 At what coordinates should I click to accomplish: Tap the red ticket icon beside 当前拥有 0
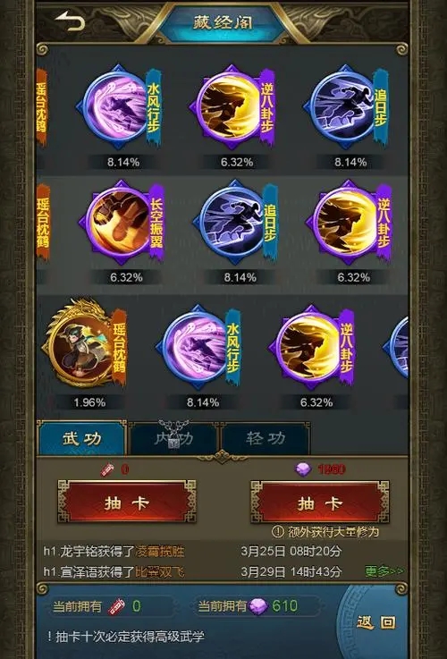[x=116, y=606]
